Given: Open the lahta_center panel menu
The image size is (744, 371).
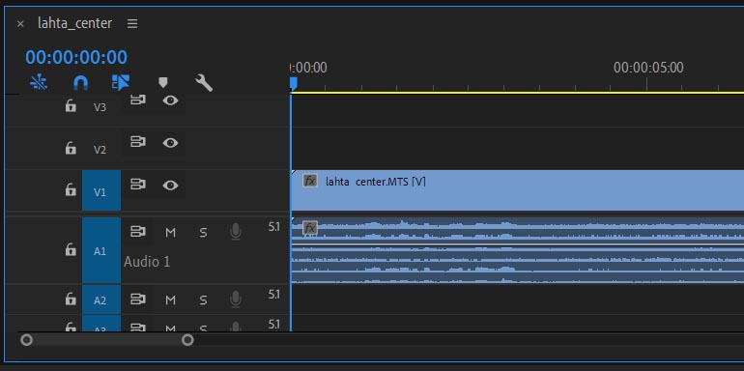Looking at the screenshot, I should (132, 24).
